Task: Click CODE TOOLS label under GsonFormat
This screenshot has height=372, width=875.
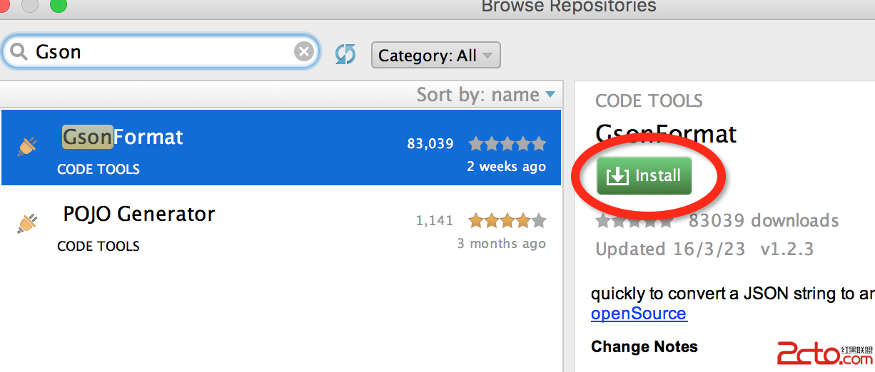Action: coord(98,170)
